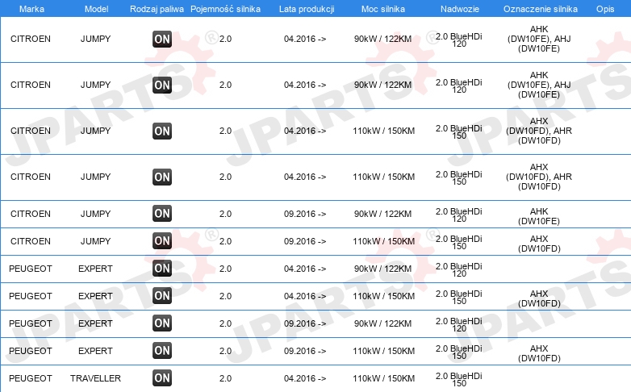Click the ON fuel icon in the Peugeot Traveller row

tap(162, 378)
